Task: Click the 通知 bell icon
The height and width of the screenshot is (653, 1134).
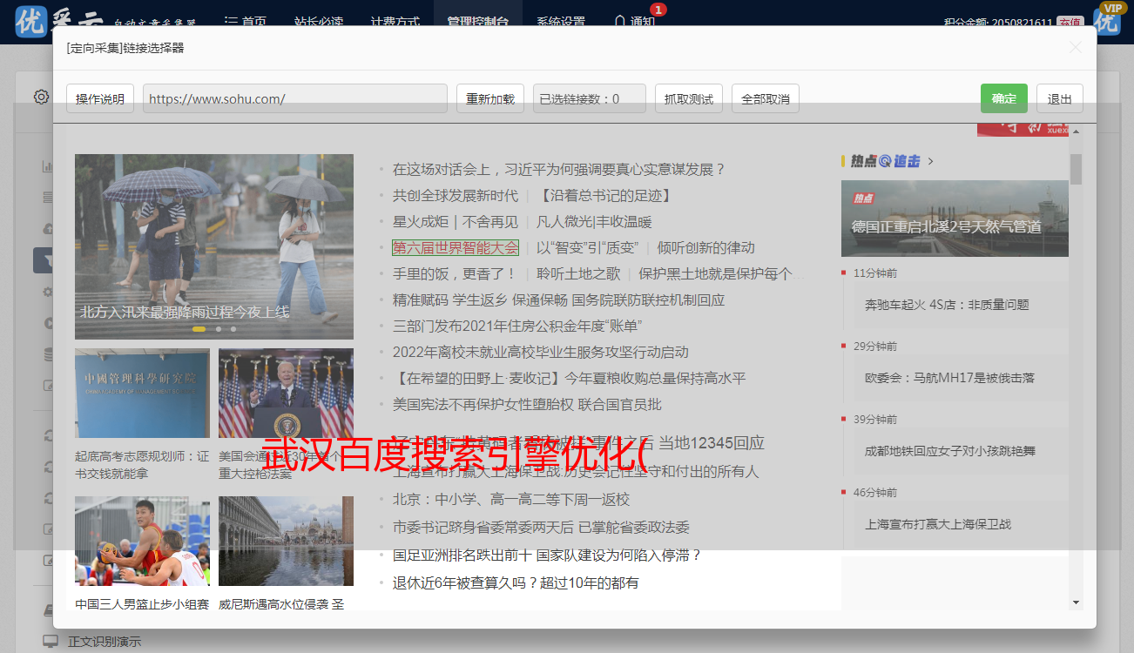Action: 620,21
